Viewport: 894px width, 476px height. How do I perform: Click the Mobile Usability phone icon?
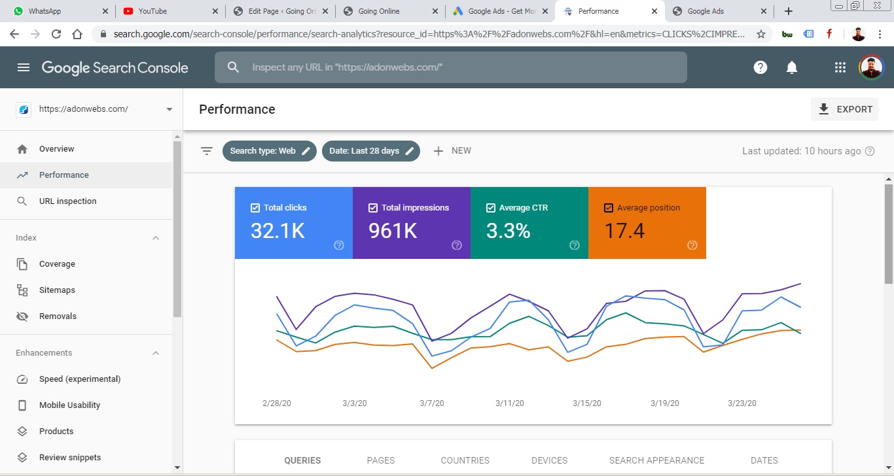(22, 405)
